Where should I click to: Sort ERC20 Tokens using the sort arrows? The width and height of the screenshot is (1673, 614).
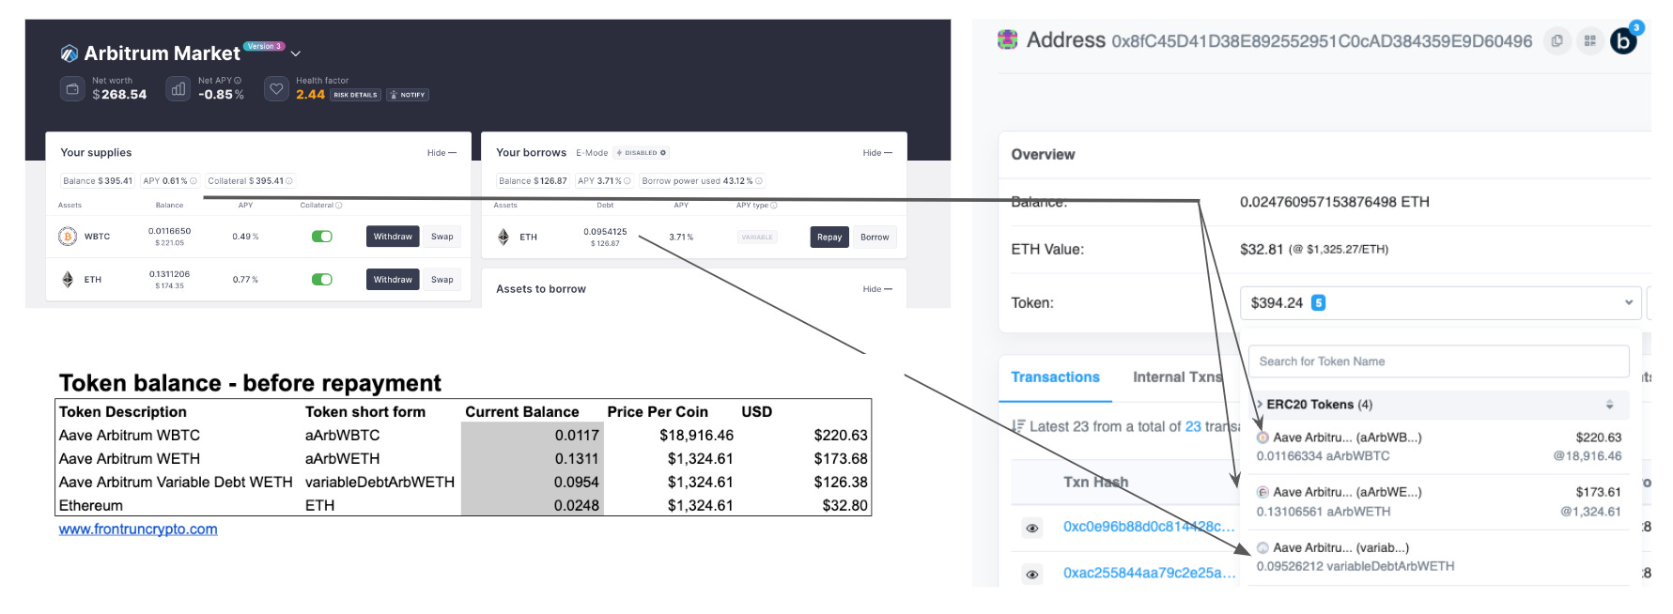coord(1609,405)
